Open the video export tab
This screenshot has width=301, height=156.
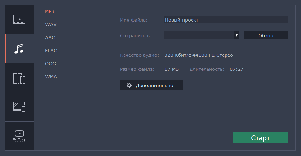19,19
